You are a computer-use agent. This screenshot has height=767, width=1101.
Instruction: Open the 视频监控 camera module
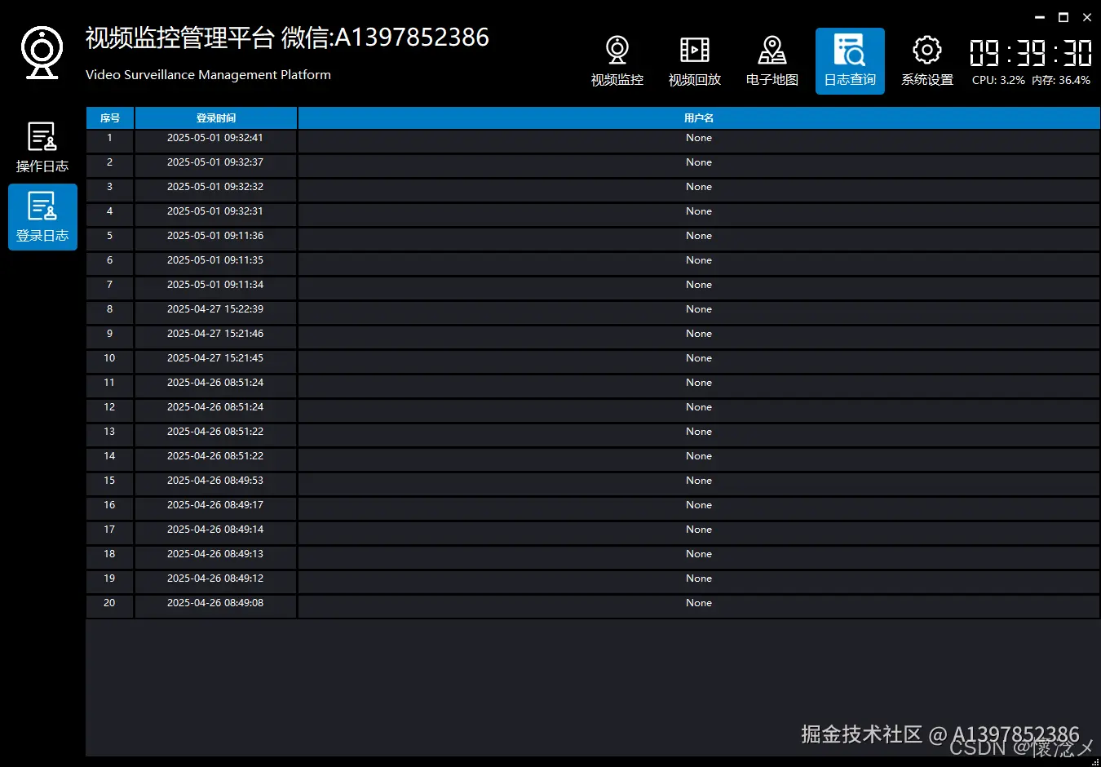point(617,61)
